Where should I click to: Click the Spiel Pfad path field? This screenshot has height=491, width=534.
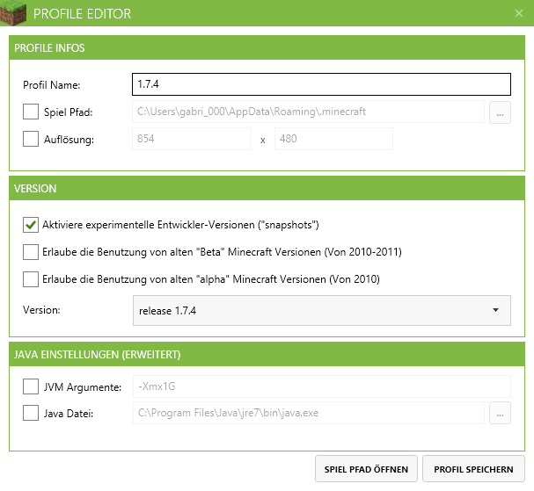(x=308, y=112)
